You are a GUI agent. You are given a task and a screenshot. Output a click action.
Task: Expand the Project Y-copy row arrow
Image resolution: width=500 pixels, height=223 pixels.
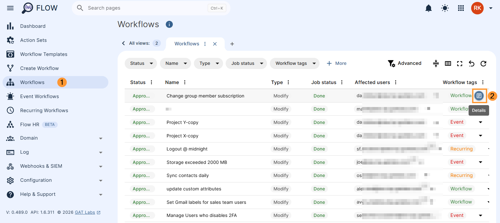(x=480, y=122)
